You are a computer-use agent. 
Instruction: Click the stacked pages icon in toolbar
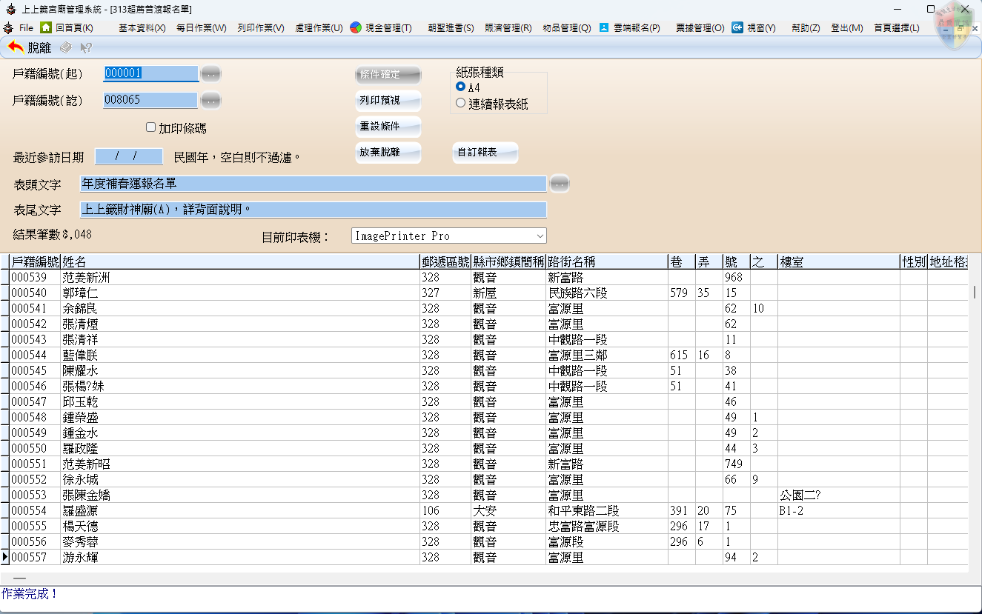66,47
